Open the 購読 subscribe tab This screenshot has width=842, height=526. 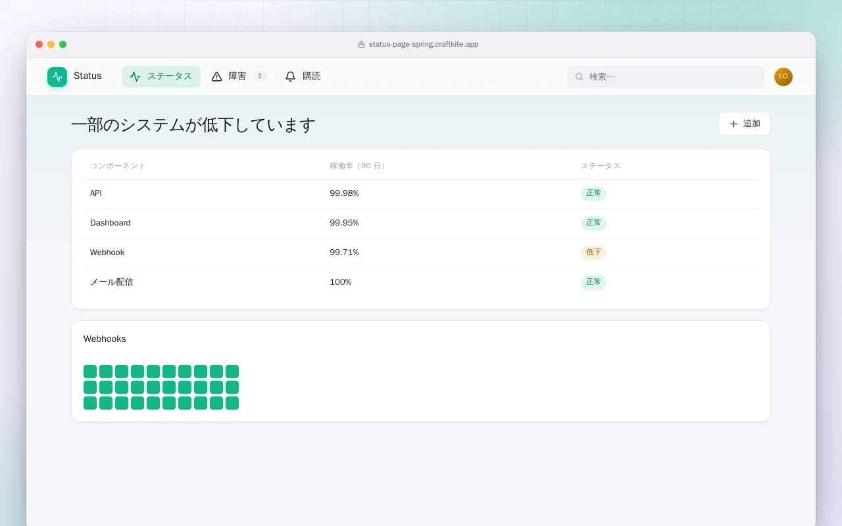point(303,76)
